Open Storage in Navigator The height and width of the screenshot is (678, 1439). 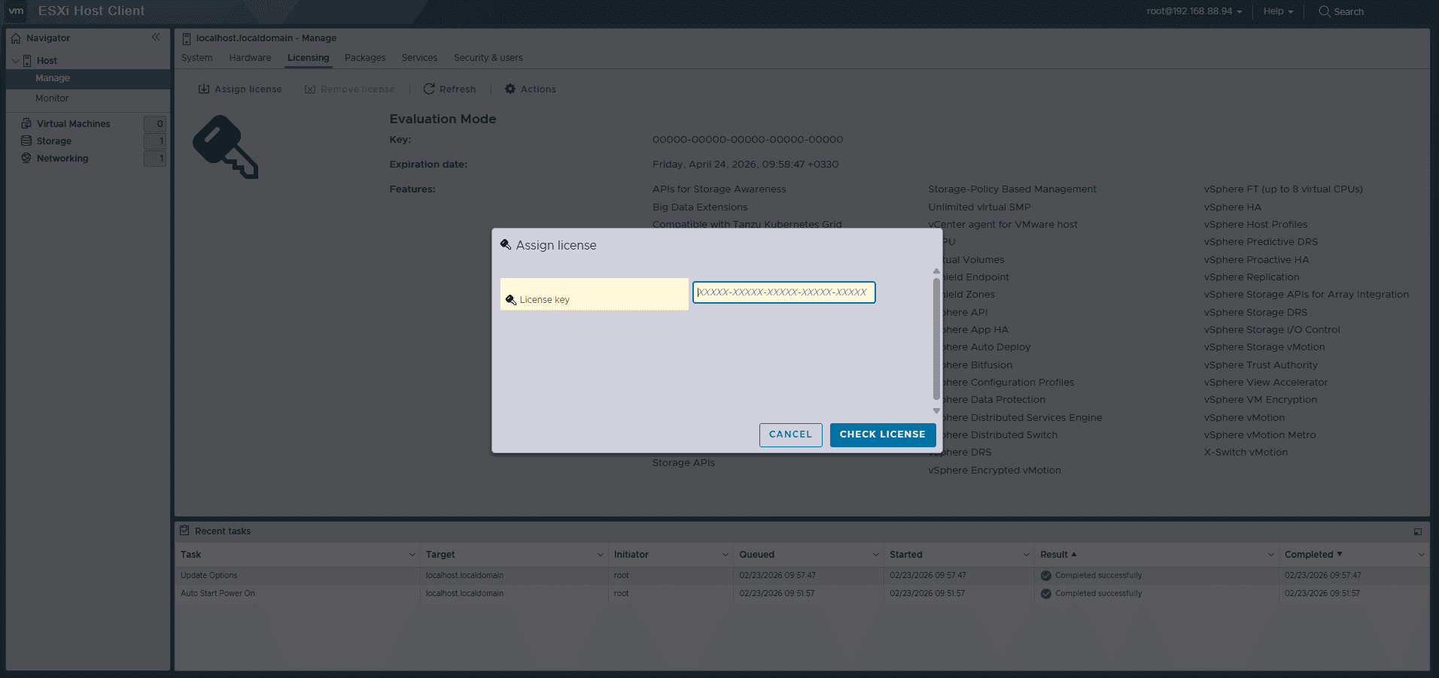click(x=54, y=141)
